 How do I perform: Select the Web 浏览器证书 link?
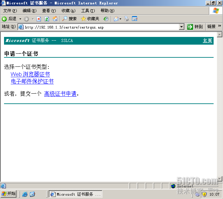click(x=30, y=74)
